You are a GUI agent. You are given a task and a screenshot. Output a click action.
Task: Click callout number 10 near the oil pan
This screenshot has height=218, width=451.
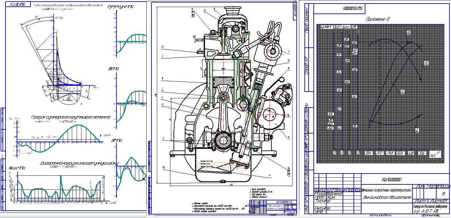(x=163, y=167)
